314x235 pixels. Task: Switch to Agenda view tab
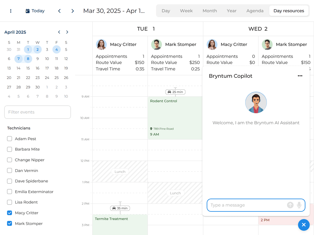tap(255, 11)
